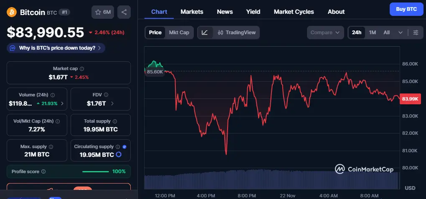Click the #1 rank badge
The width and height of the screenshot is (426, 199).
pos(64,12)
